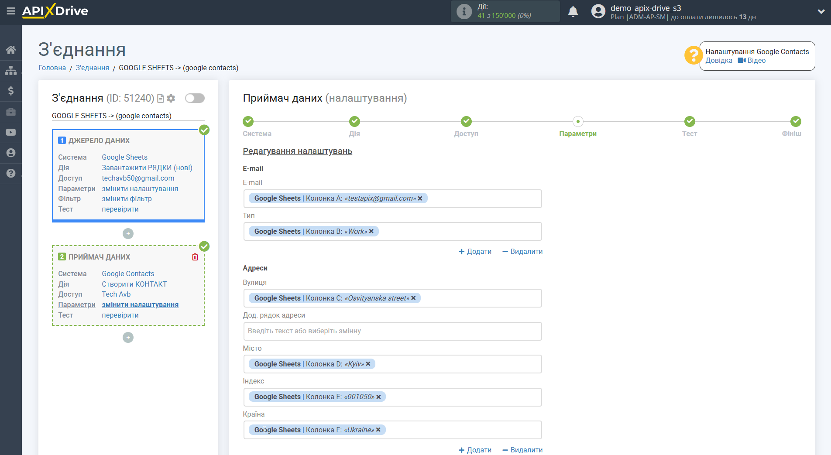Click Додати under E-mail section

(475, 252)
